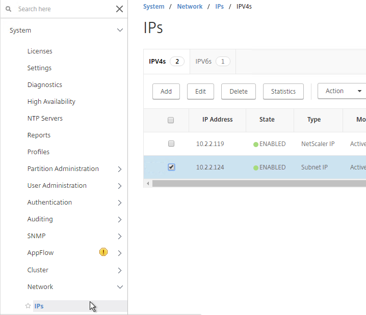Uncheck the 10.2.2.124 row checkbox
The height and width of the screenshot is (315, 366).
pos(171,167)
